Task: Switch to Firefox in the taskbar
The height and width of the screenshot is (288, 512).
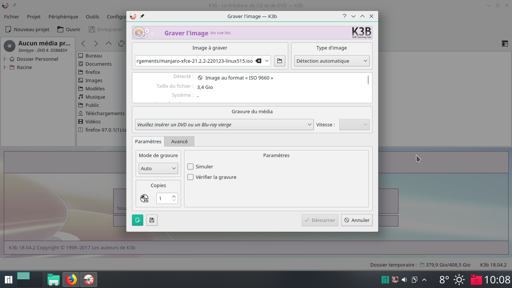Action: pos(71,280)
